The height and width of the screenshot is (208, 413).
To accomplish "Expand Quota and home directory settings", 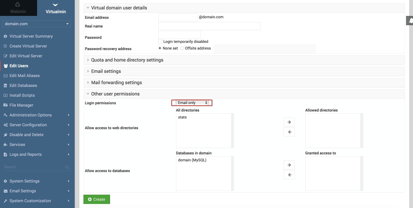I will (127, 60).
